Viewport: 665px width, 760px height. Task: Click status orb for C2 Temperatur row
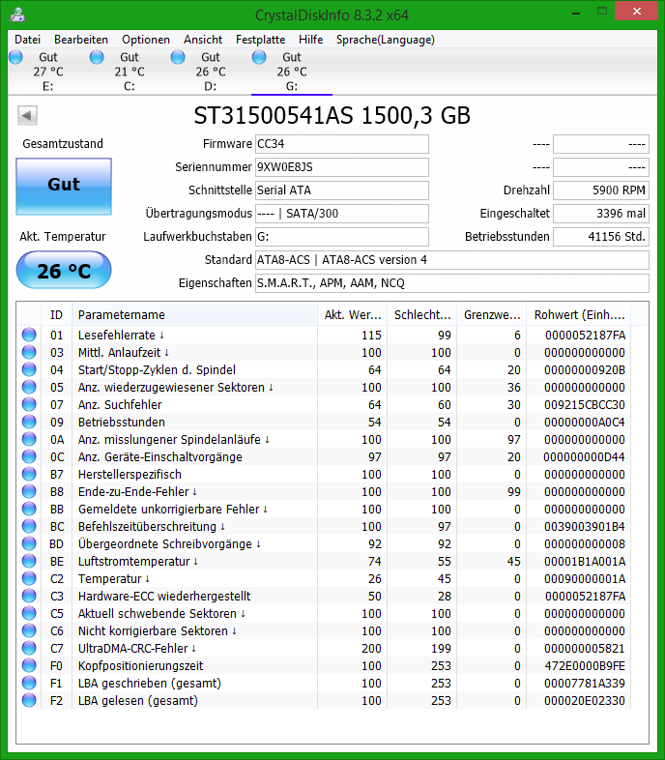pyautogui.click(x=29, y=579)
